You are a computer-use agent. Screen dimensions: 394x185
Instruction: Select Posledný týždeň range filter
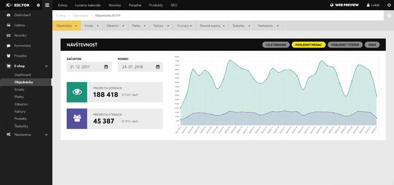345,45
